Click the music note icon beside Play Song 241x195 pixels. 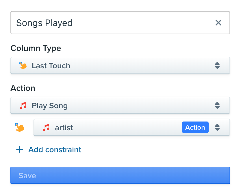23,106
